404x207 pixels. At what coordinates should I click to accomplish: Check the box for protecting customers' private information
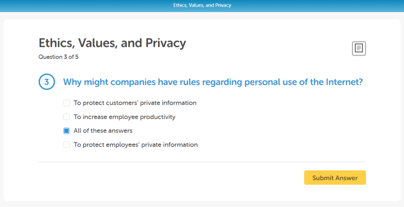point(66,103)
